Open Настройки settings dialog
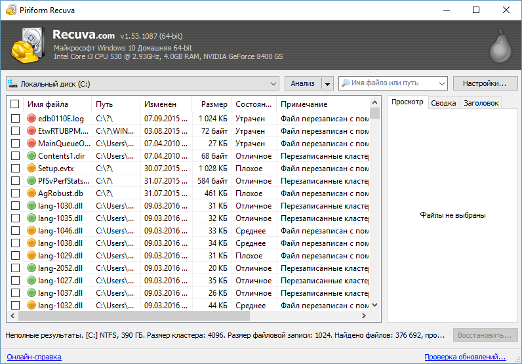The width and height of the screenshot is (522, 364). click(485, 83)
